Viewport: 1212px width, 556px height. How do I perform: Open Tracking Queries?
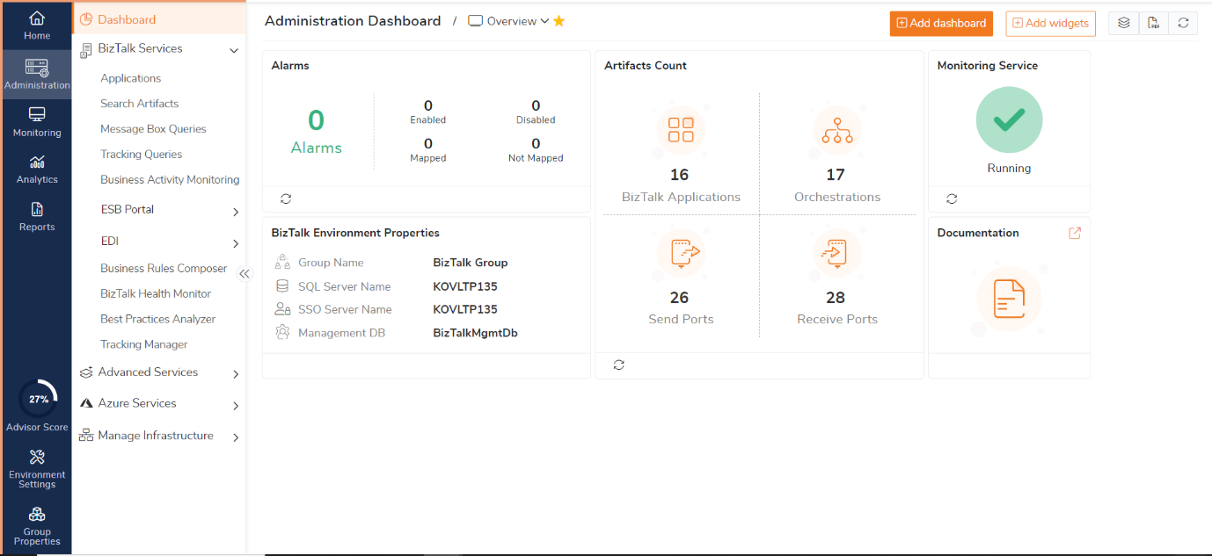tap(141, 155)
